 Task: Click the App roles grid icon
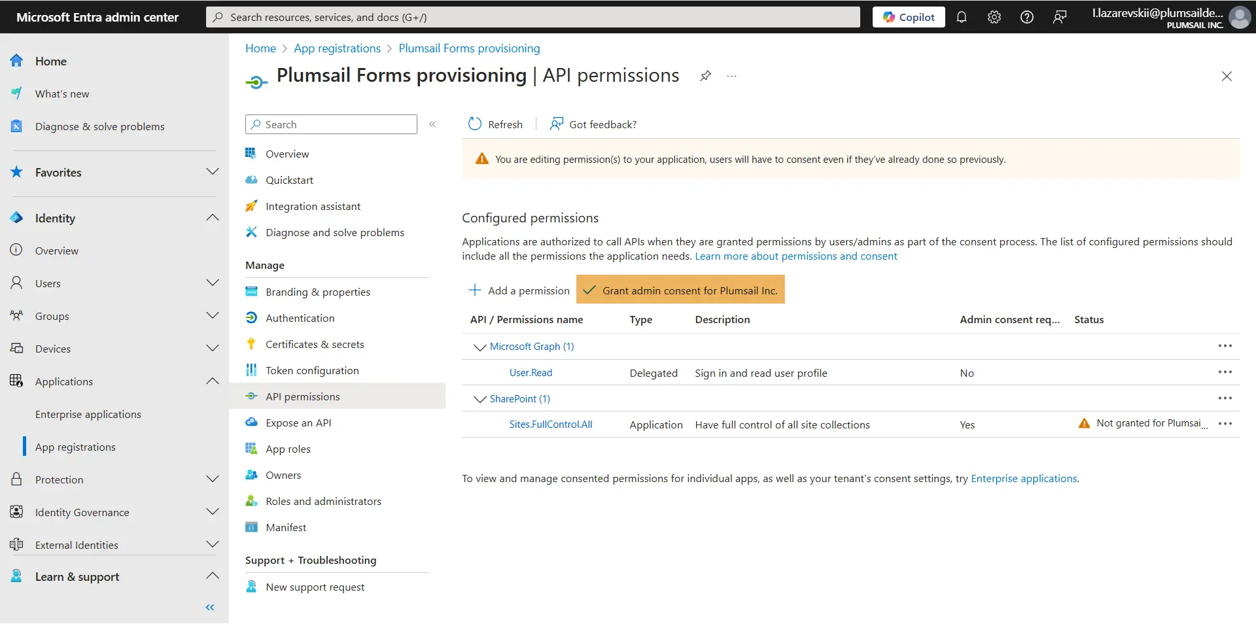pyautogui.click(x=251, y=449)
